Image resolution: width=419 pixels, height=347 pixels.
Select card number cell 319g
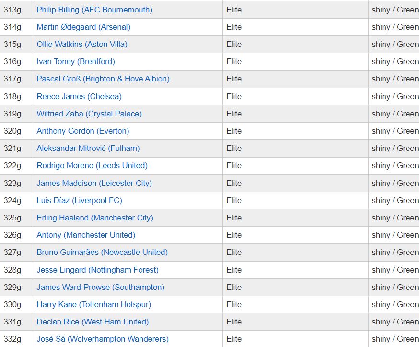click(x=16, y=114)
